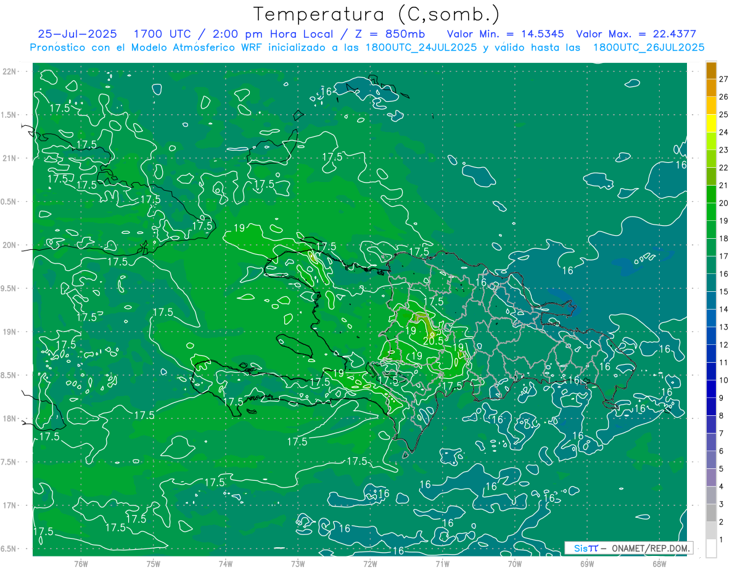740x572 pixels.
Task: Click 'Valor Max. = 22.4377' text
Action: [x=636, y=34]
